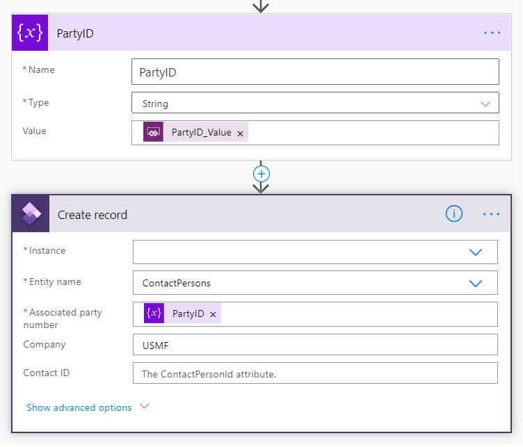Click the Name field containing PartyID

[314, 72]
